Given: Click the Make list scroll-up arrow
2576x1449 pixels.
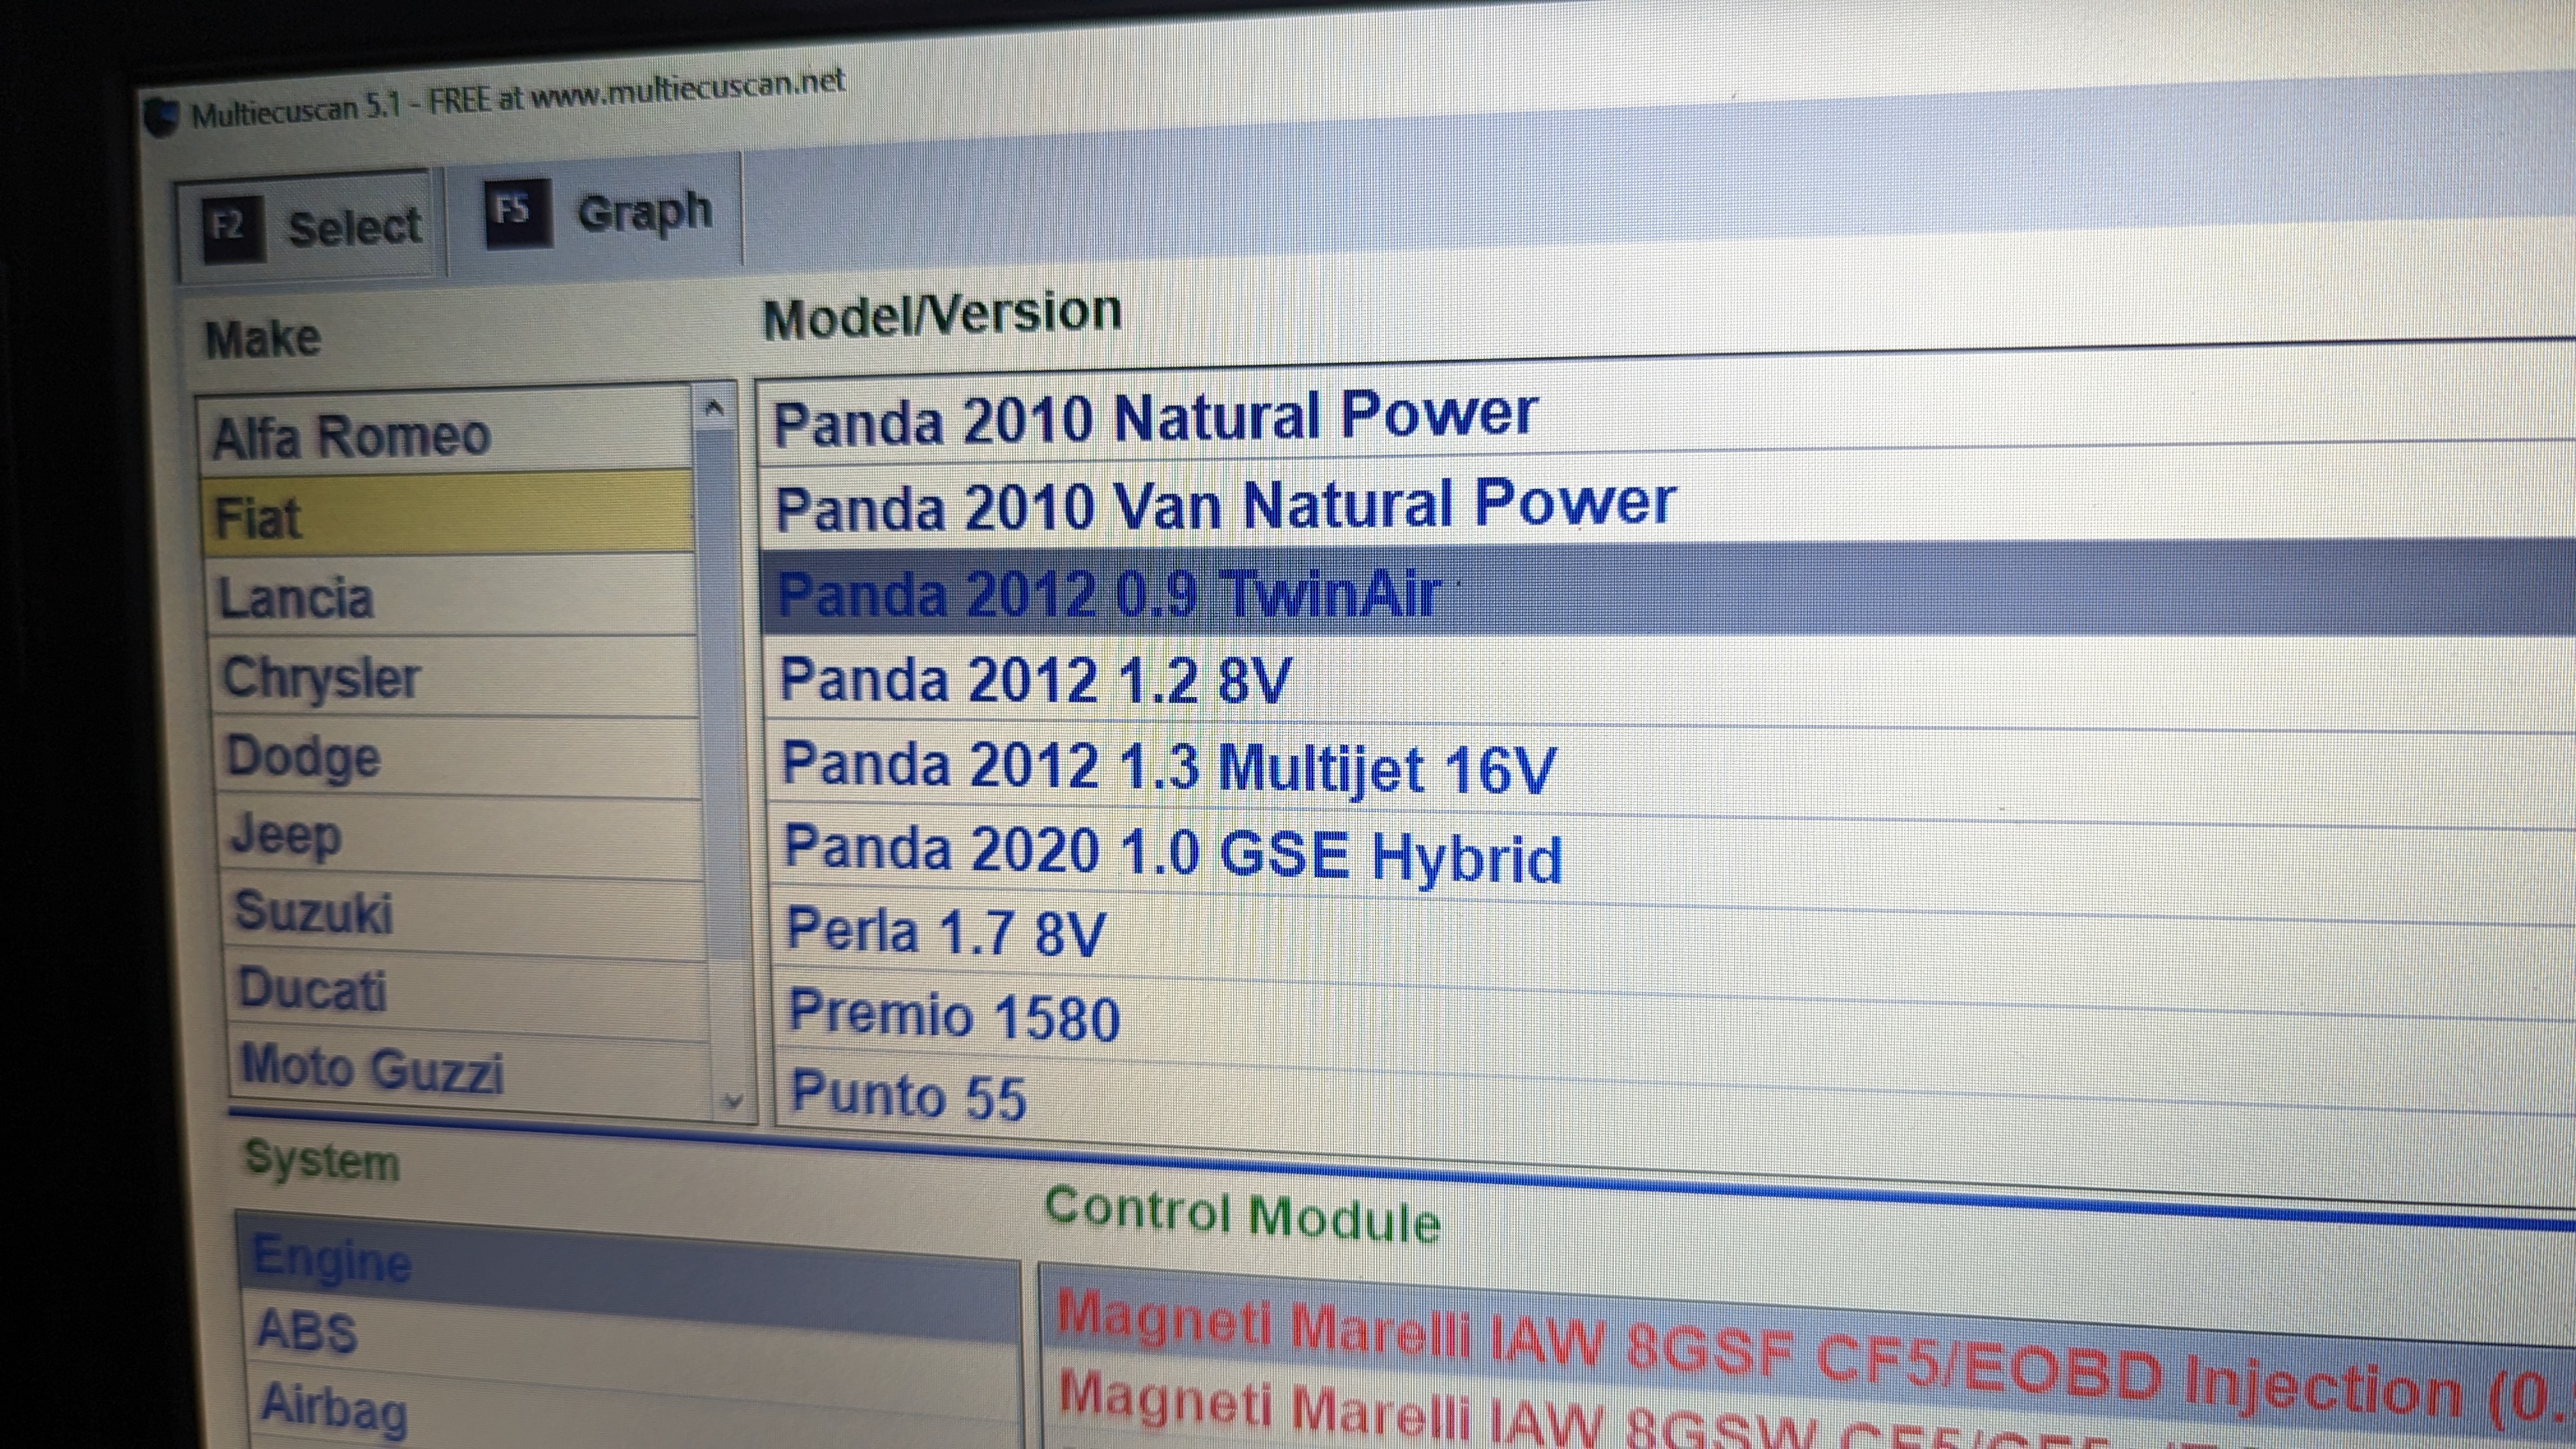Looking at the screenshot, I should (713, 407).
